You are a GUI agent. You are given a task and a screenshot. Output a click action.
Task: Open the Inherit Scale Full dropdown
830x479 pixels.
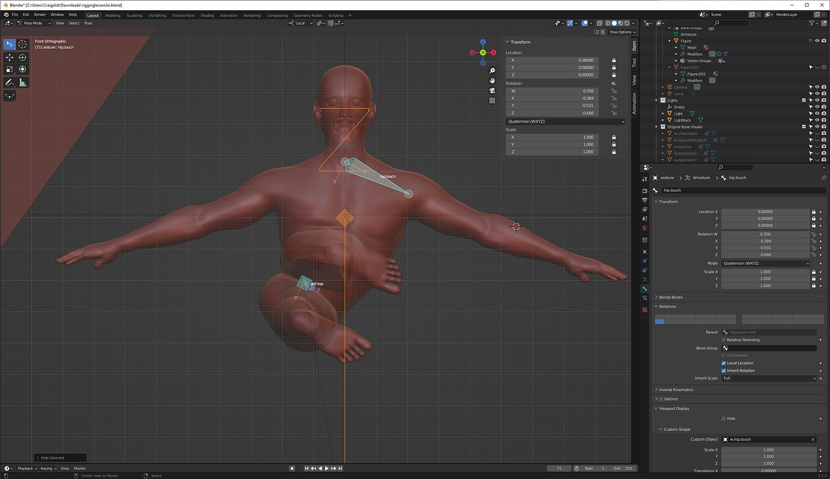770,379
